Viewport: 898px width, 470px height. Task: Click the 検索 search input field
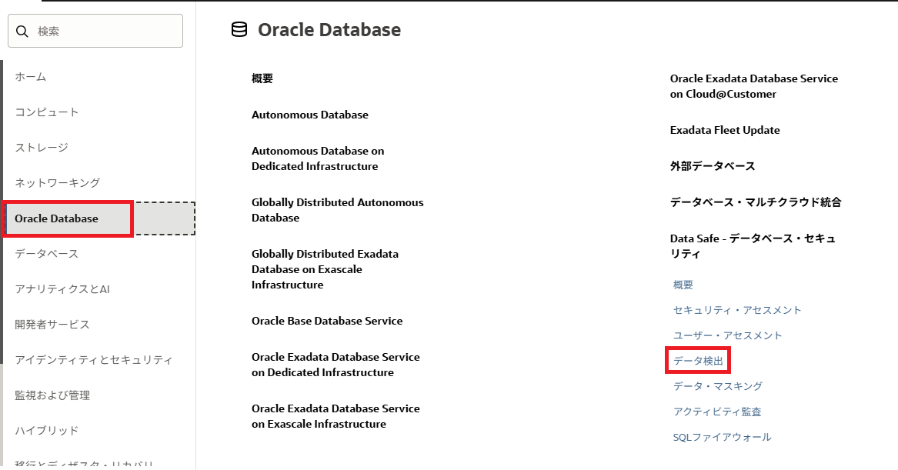pos(95,31)
